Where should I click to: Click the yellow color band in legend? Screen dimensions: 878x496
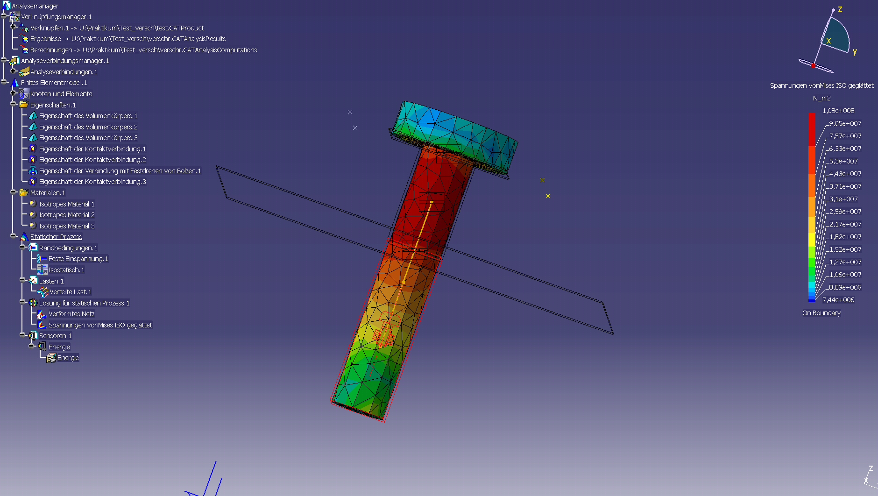point(812,239)
